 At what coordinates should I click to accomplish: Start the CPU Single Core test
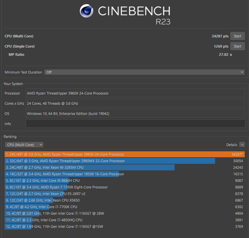click(x=237, y=46)
